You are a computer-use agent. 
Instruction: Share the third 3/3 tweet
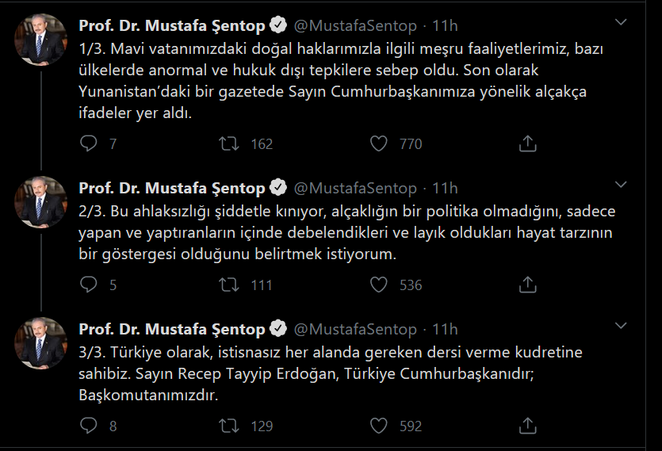pos(527,426)
